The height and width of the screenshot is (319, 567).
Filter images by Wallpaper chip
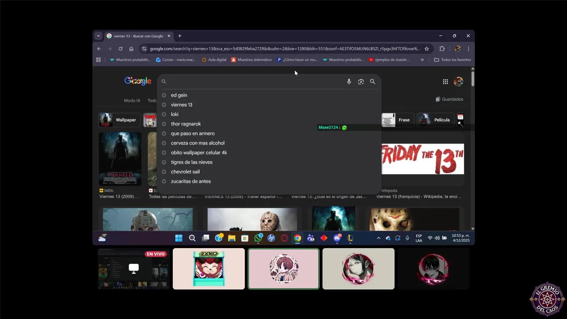(x=120, y=120)
